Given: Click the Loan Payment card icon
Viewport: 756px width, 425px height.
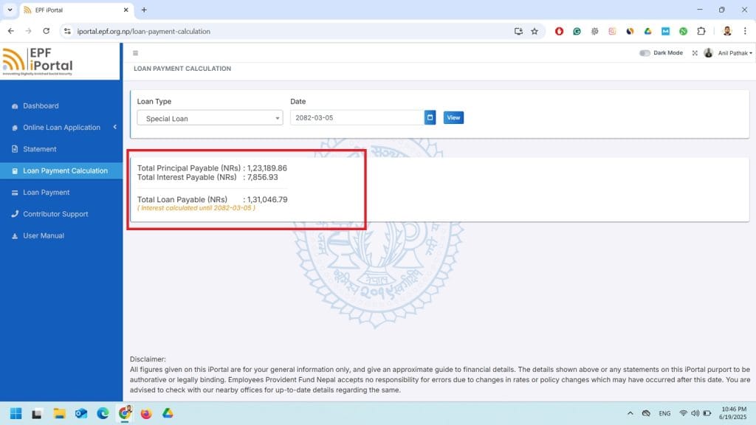Looking at the screenshot, I should click(x=15, y=193).
